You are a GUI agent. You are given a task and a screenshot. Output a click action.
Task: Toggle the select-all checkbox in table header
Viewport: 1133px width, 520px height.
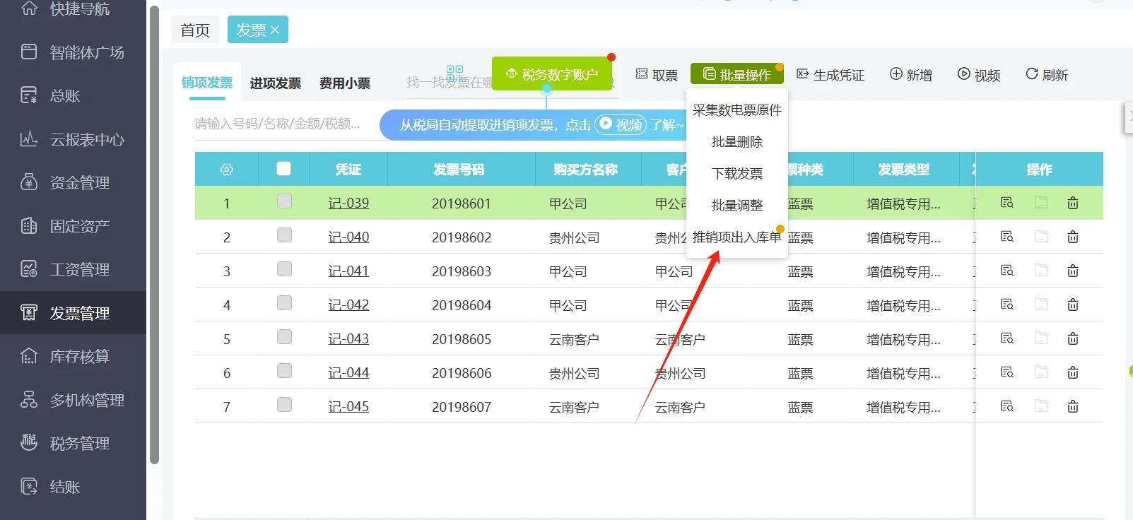click(284, 169)
